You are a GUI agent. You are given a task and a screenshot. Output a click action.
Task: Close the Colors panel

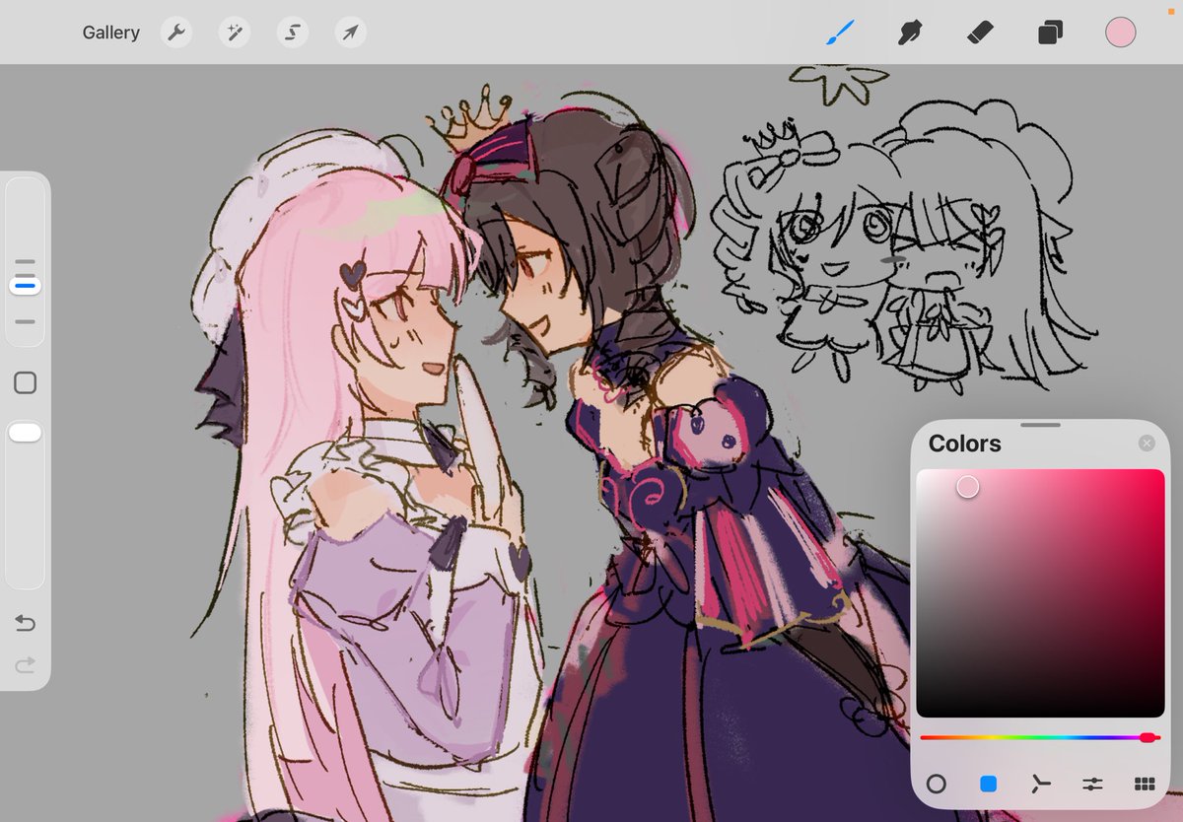tap(1147, 444)
